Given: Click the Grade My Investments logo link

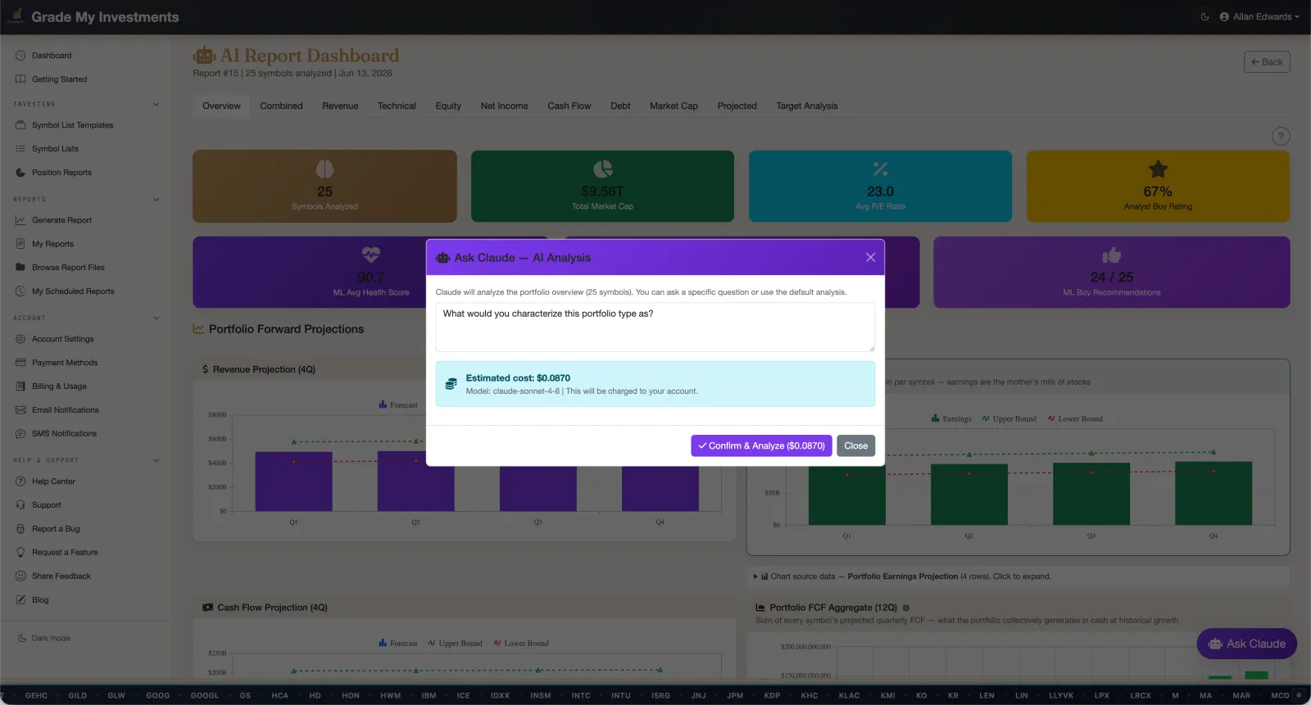Looking at the screenshot, I should [x=93, y=17].
